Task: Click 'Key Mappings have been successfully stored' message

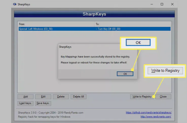Action: (95, 57)
